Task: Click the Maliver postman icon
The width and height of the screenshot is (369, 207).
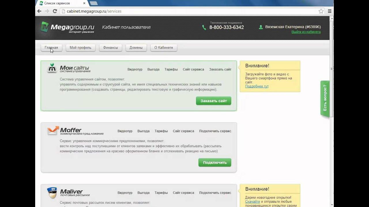Action: (52, 193)
